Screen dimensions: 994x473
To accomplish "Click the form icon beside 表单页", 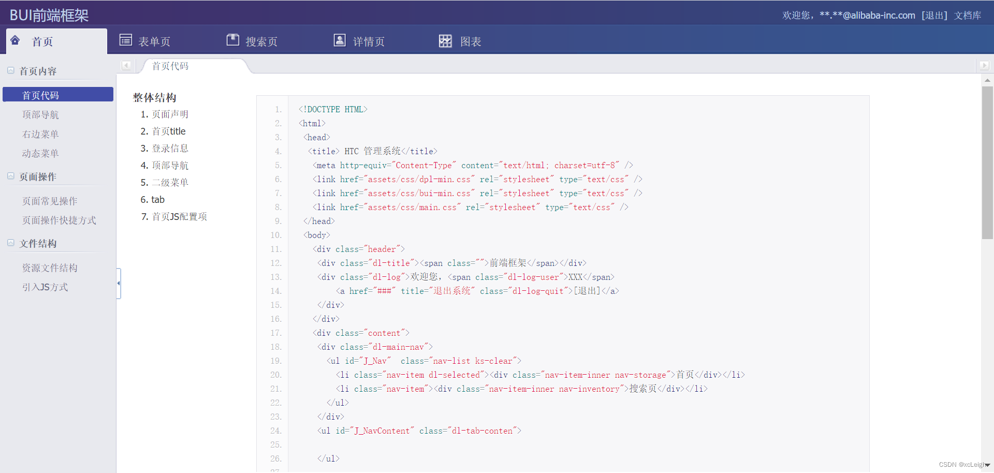I will (125, 40).
